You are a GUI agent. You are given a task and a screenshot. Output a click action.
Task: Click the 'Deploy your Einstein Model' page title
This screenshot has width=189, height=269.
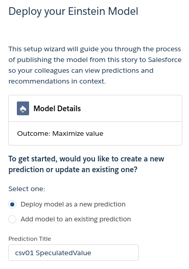pyautogui.click(x=74, y=11)
